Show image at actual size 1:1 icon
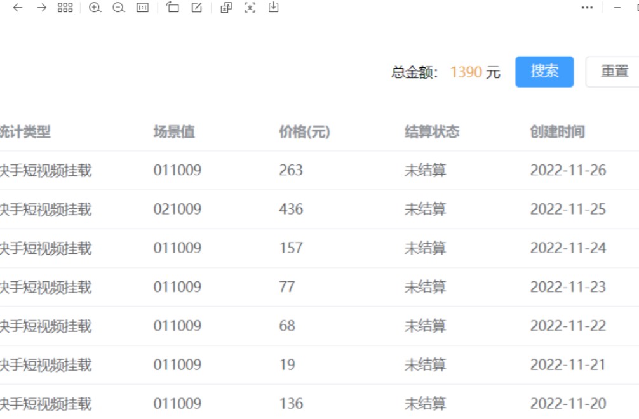 click(143, 8)
